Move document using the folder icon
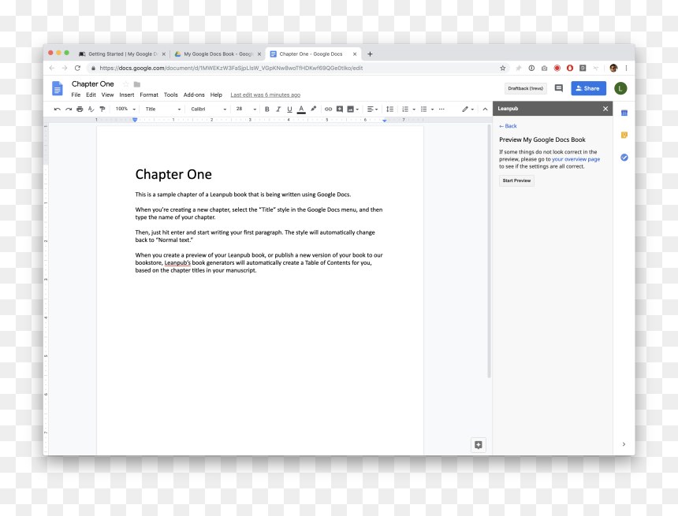Viewport: 678px width, 516px height. (137, 84)
